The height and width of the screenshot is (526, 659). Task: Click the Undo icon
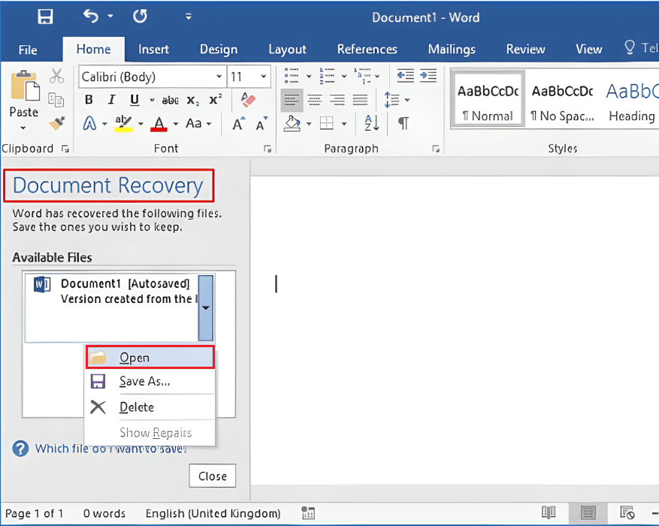pyautogui.click(x=90, y=17)
